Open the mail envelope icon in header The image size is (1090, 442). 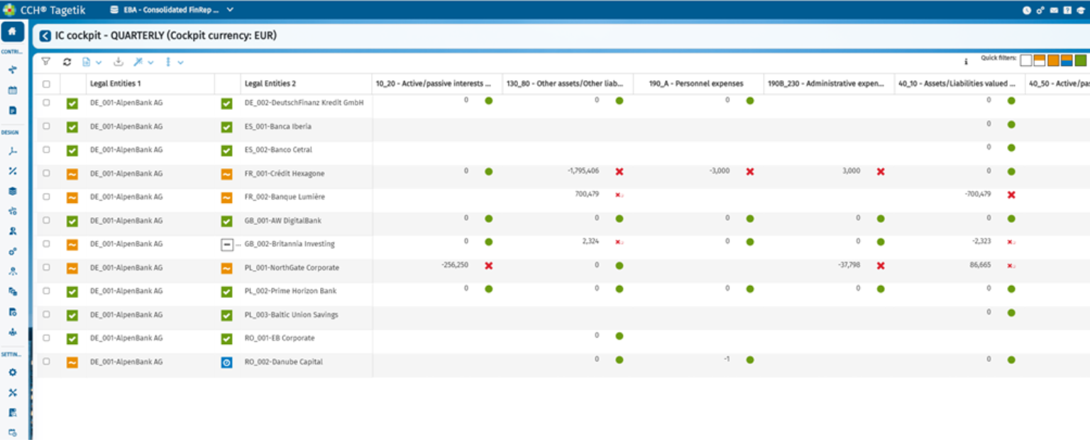1054,10
